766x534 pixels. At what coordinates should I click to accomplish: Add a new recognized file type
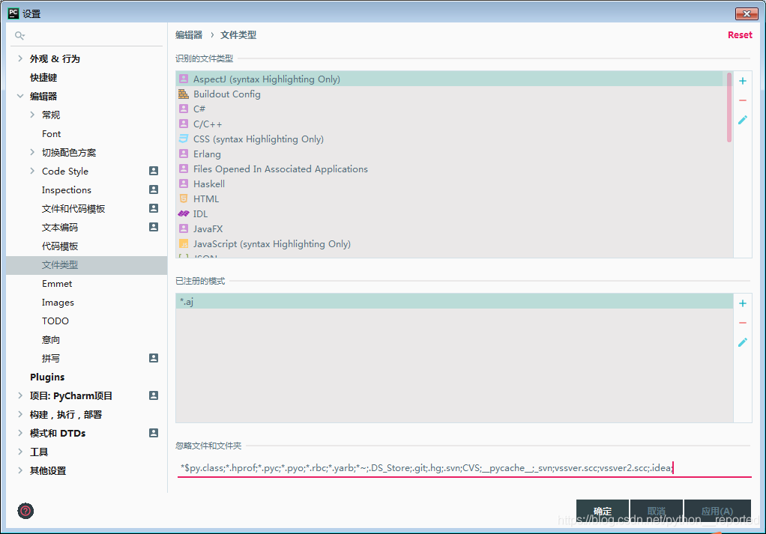click(x=743, y=81)
